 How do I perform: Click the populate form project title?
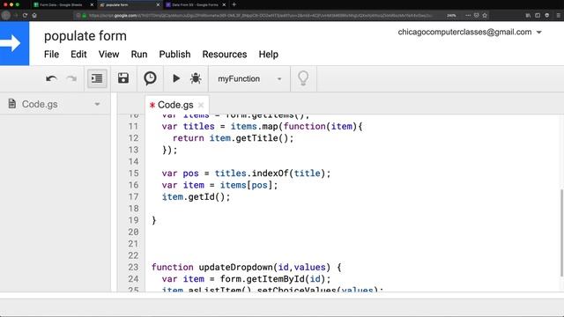click(x=85, y=36)
